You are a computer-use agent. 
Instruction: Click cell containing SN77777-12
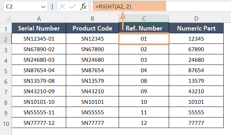(39, 123)
